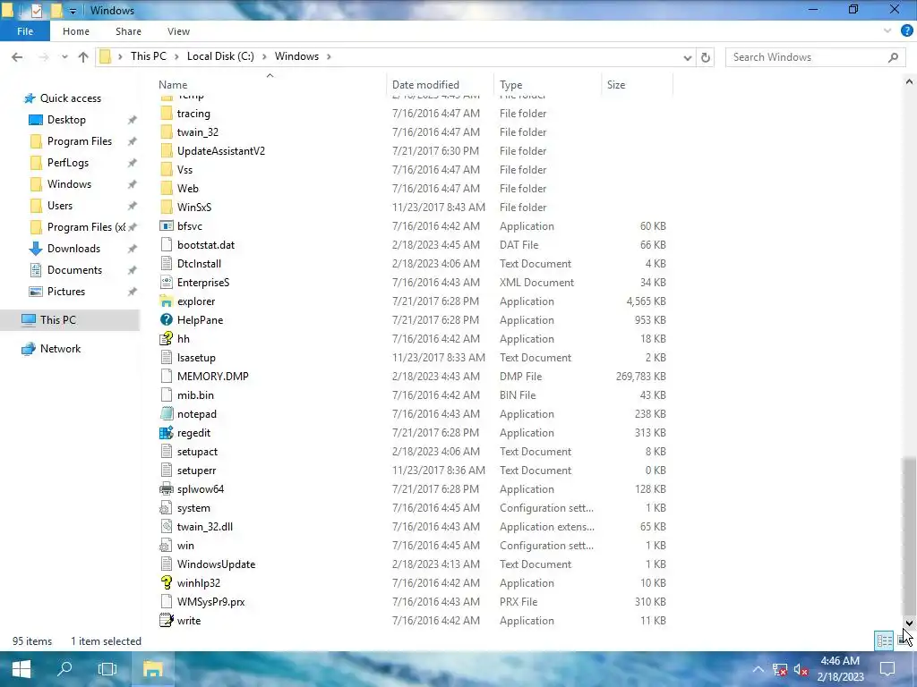Click the WinSxS folder icon
The width and height of the screenshot is (917, 687).
pyautogui.click(x=166, y=208)
